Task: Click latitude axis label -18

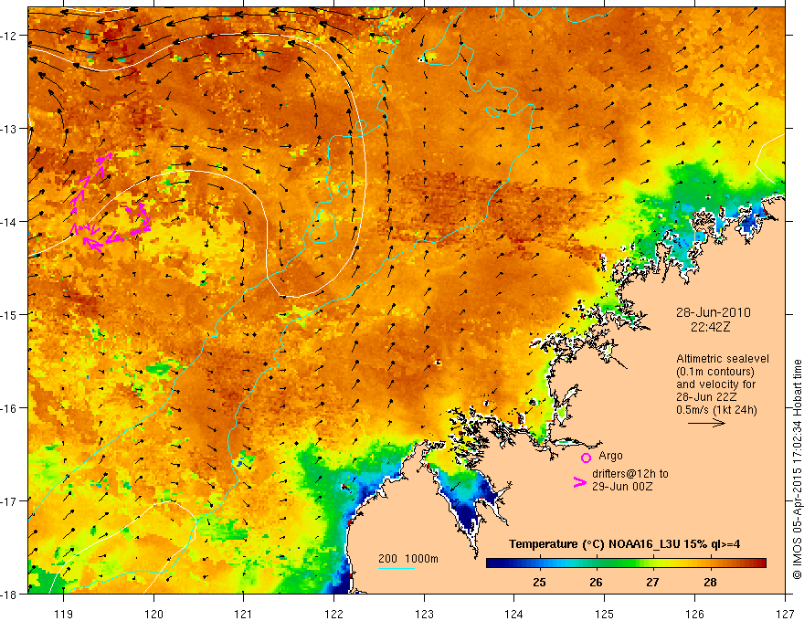Action: (9, 595)
